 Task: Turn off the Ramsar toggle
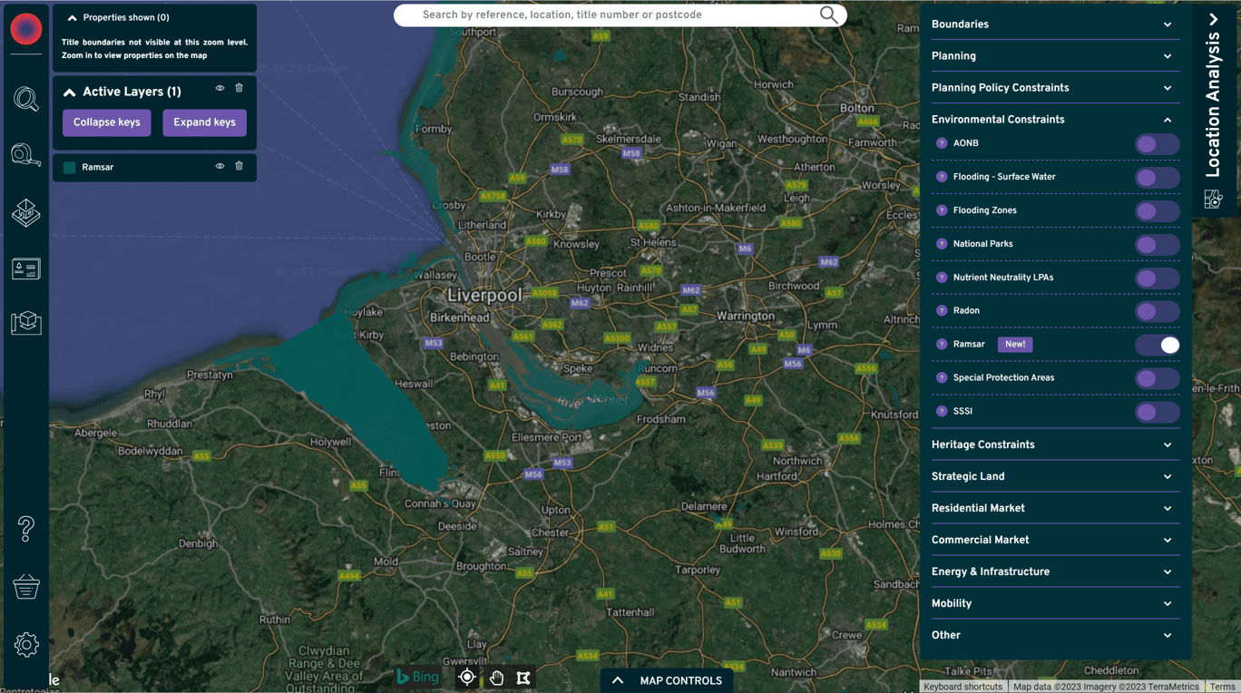(x=1157, y=345)
